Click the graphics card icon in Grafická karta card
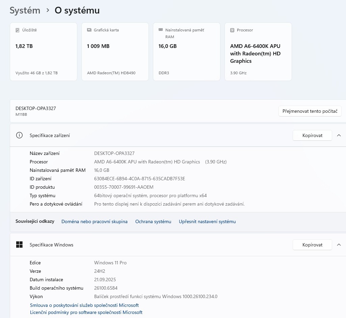Viewport: 346px width, 318px height. (89, 30)
